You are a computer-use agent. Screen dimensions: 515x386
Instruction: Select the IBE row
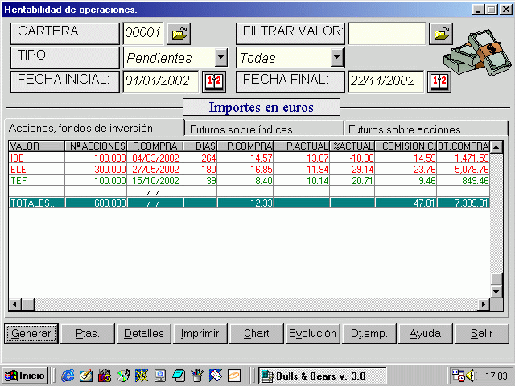(x=249, y=158)
